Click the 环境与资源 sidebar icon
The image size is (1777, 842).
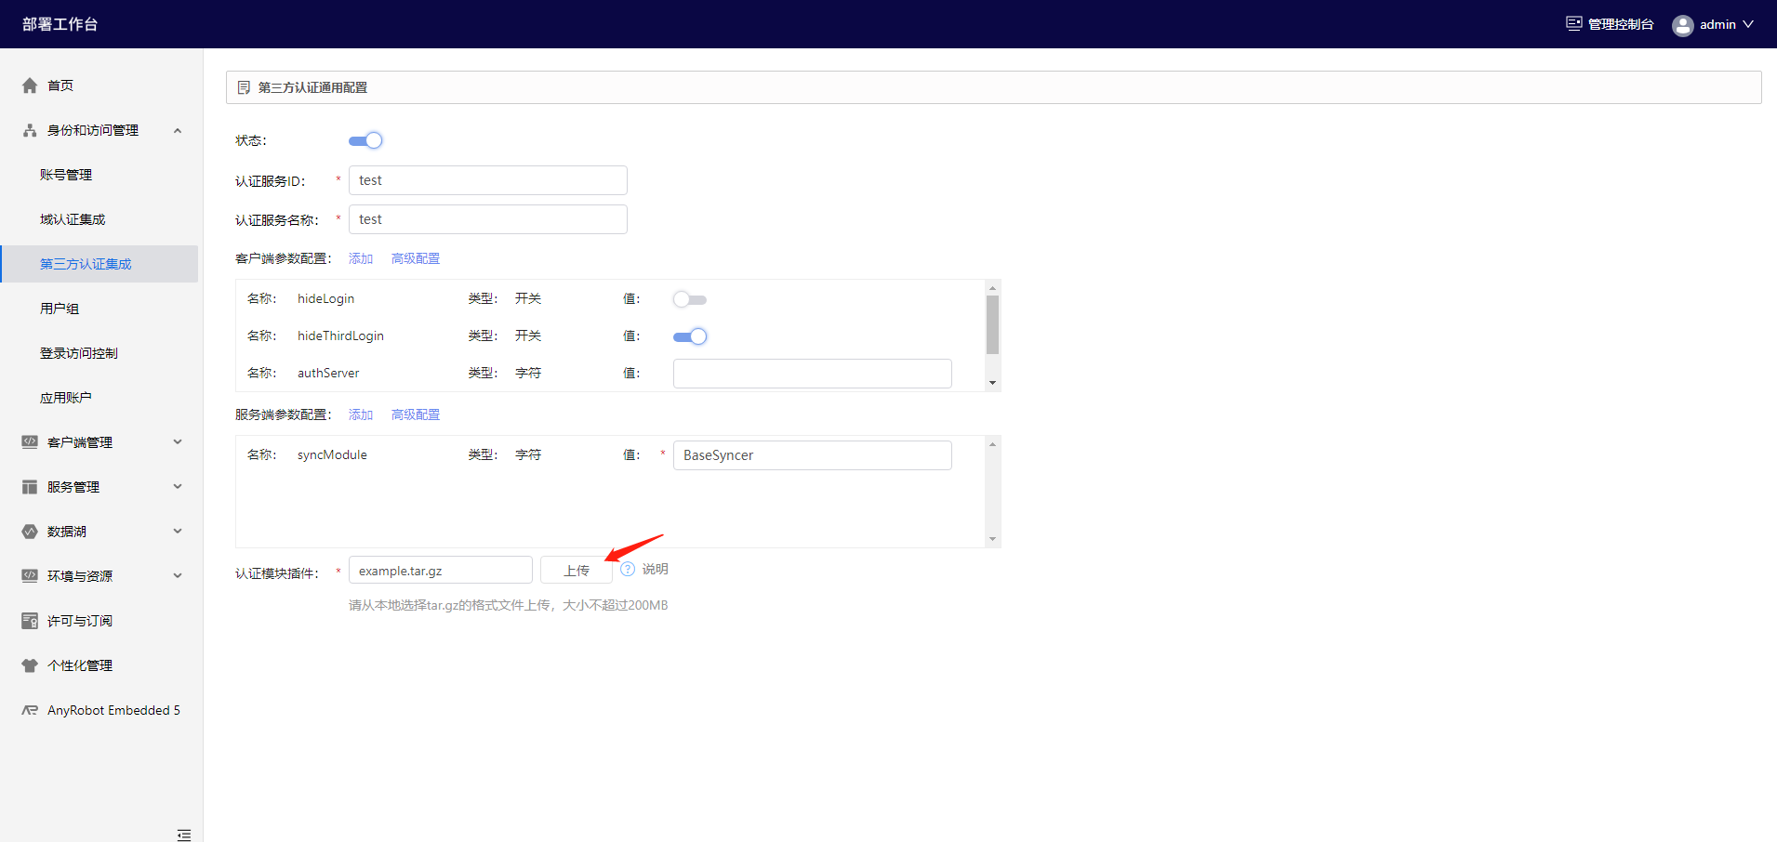[x=30, y=576]
